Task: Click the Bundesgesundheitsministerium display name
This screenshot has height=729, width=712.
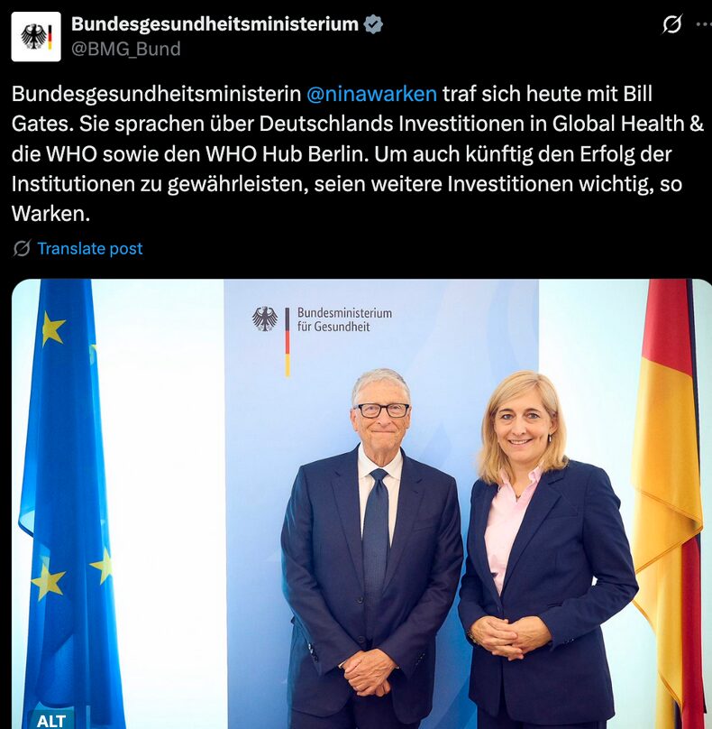Action: (x=215, y=24)
